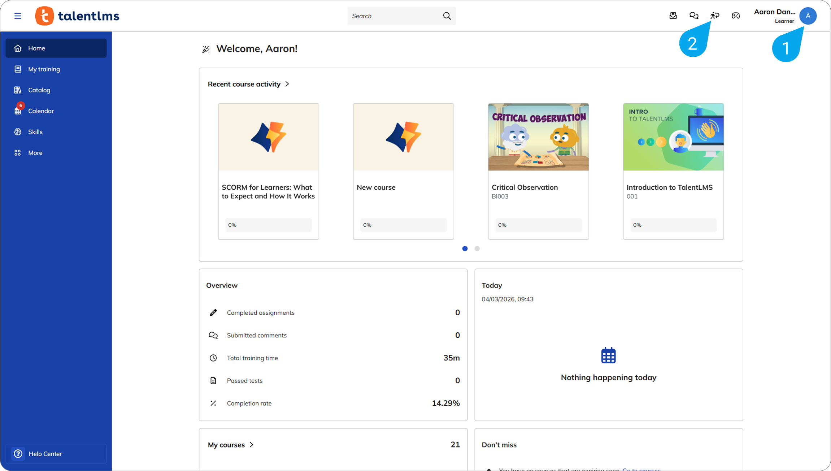Open Skills in sidebar

point(35,132)
